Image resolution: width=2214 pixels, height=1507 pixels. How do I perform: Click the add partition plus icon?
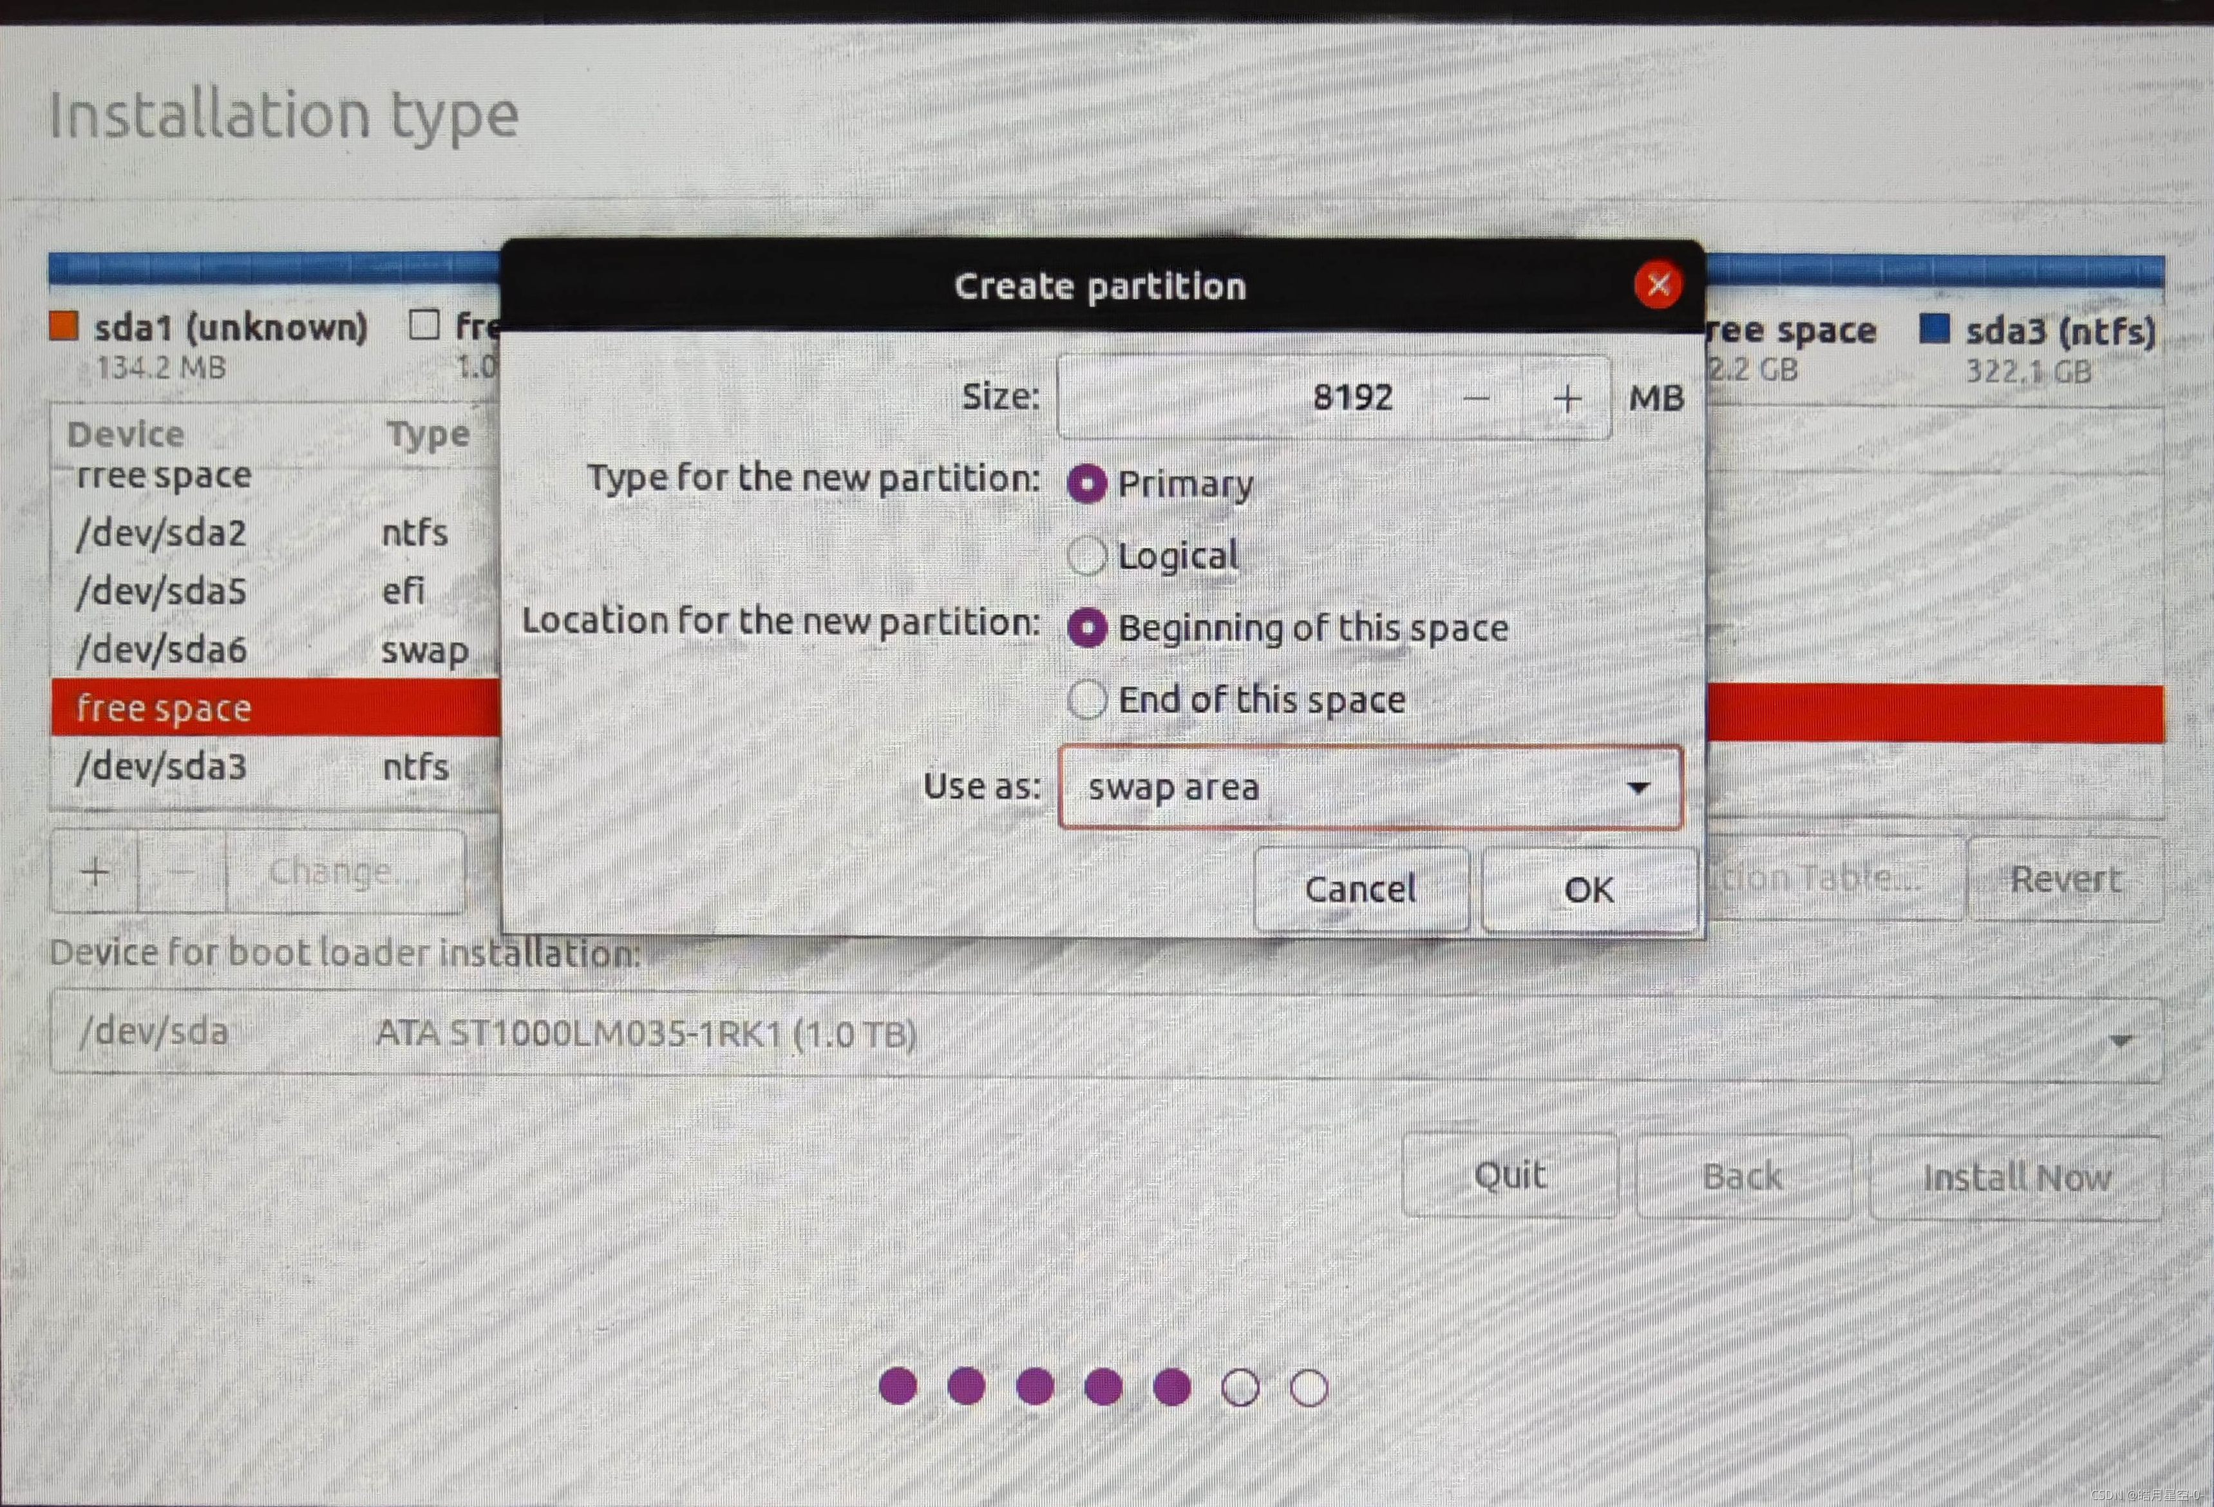(95, 872)
